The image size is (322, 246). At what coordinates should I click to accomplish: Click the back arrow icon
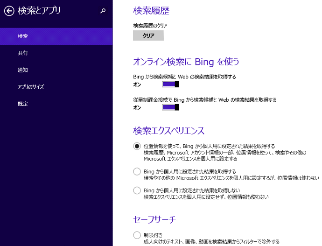[x=9, y=11]
